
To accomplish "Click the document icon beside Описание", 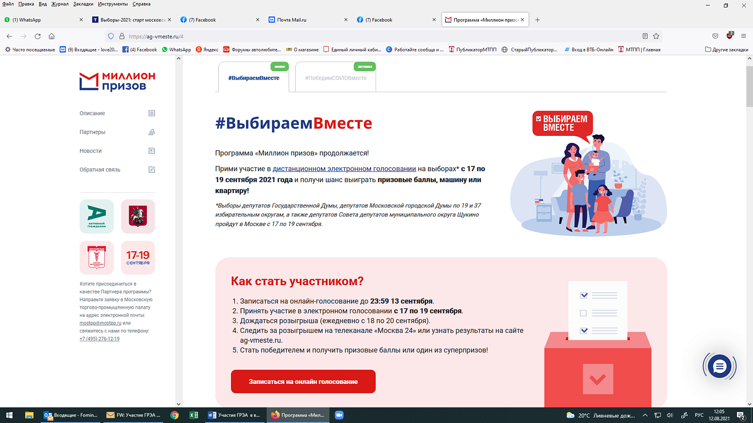I will click(x=152, y=113).
